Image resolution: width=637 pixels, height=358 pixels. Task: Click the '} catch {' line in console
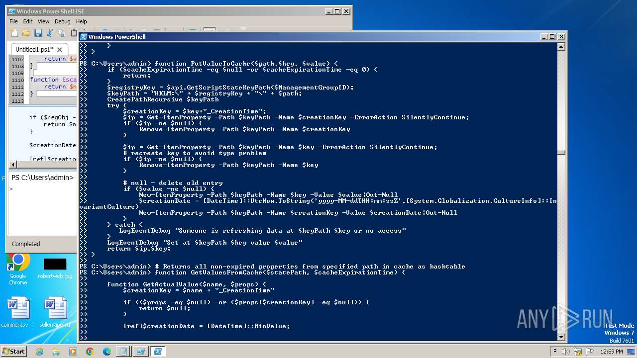(125, 225)
